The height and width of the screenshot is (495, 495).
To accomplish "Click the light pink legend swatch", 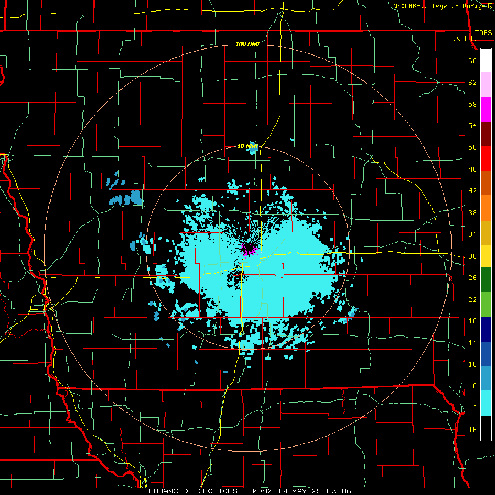I will 486,84.
